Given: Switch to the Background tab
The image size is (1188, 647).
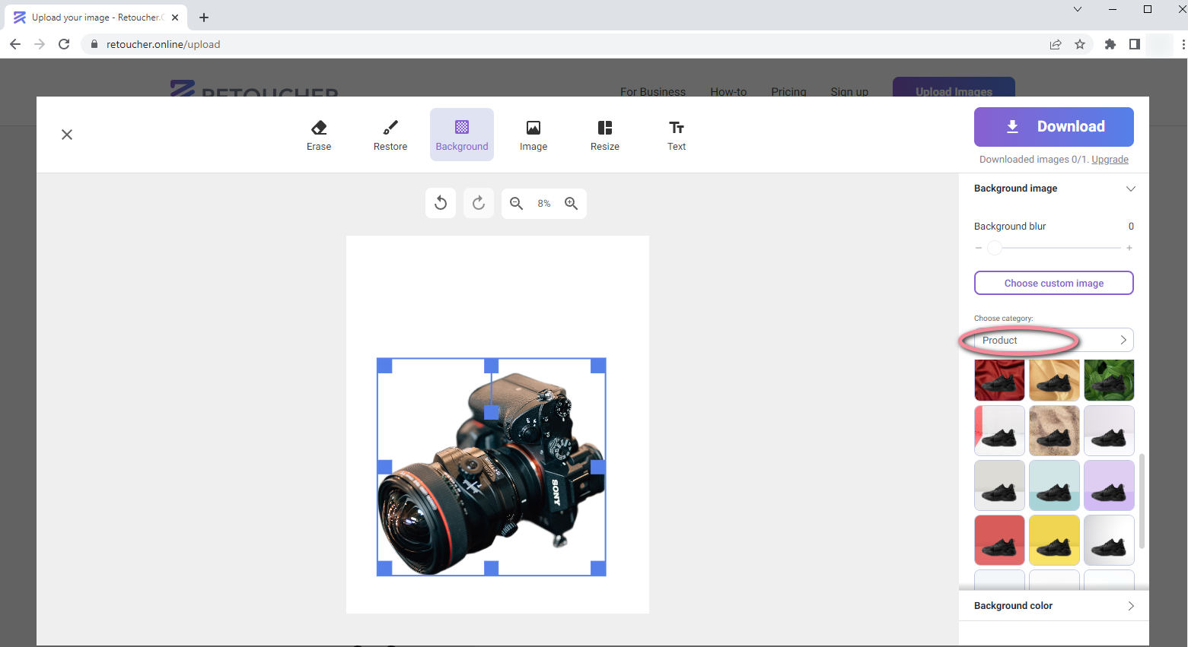Looking at the screenshot, I should [461, 135].
